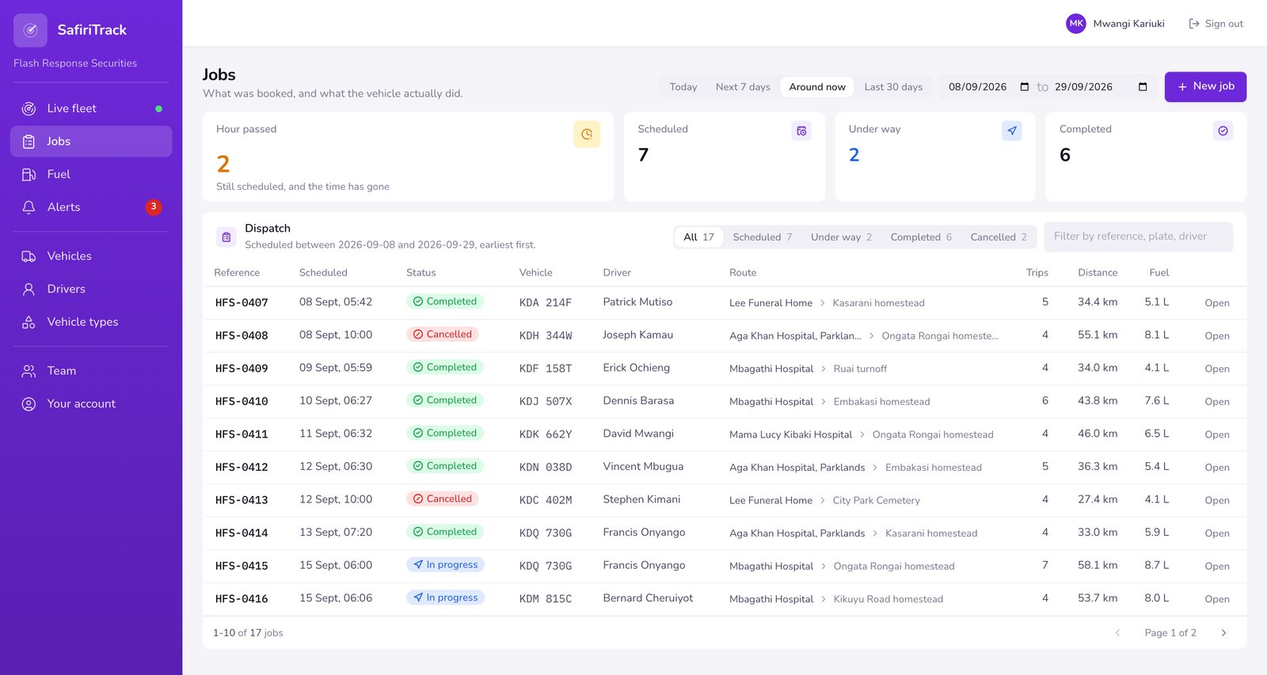The height and width of the screenshot is (675, 1267).
Task: Open the start date calendar picker
Action: 1024,87
